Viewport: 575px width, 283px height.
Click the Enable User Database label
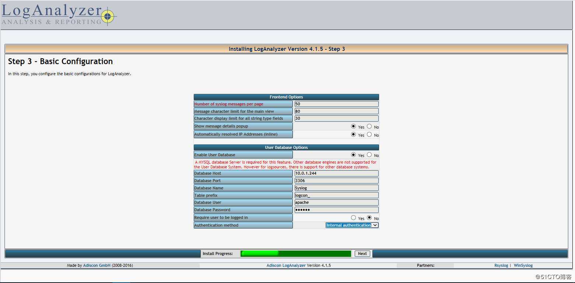click(243, 155)
